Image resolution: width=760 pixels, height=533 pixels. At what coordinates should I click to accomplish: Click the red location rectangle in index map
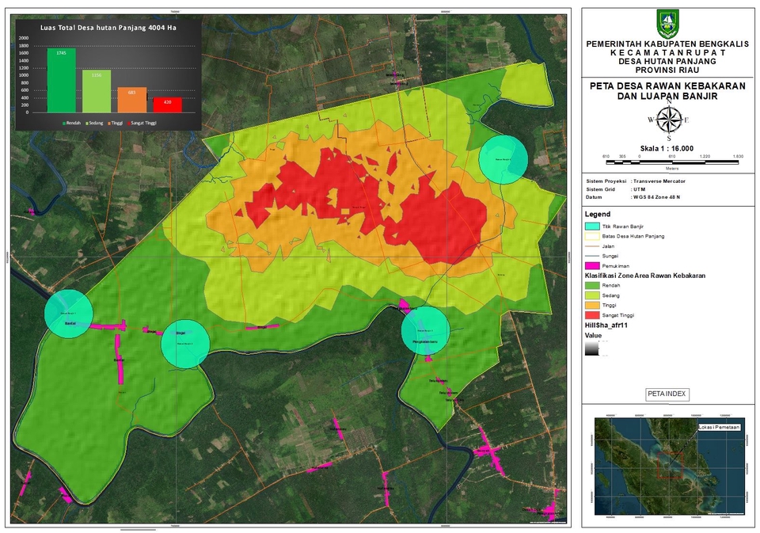671,466
